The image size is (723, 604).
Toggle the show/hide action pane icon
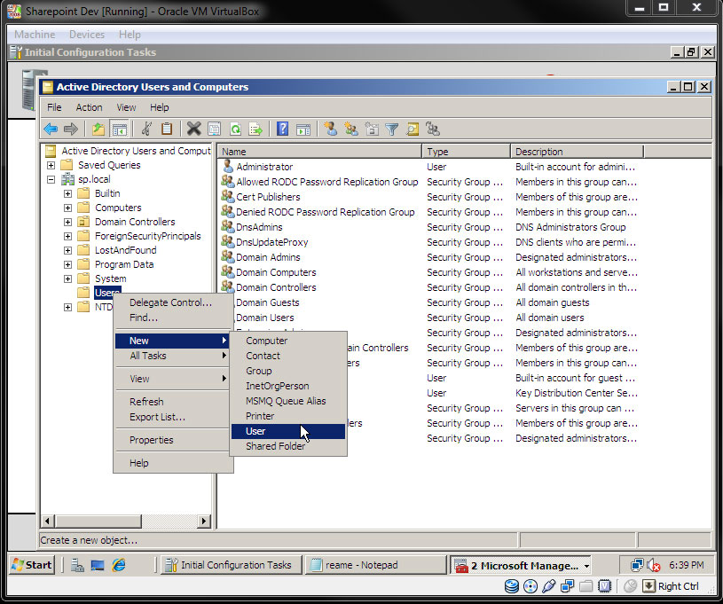tap(303, 129)
